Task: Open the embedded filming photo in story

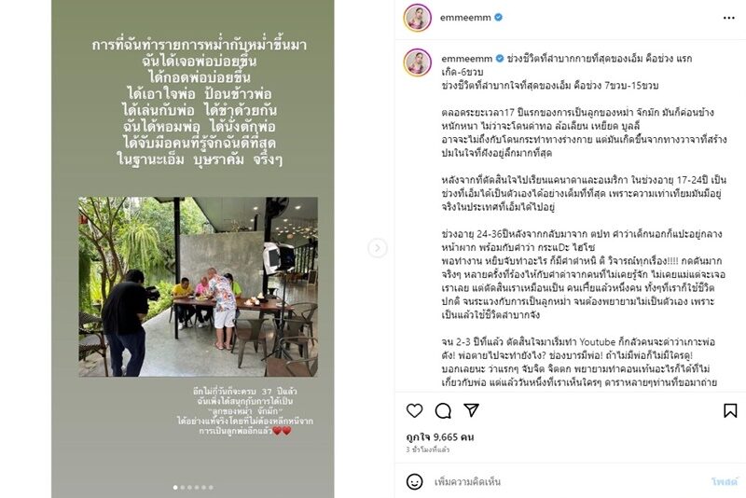Action: tap(198, 287)
